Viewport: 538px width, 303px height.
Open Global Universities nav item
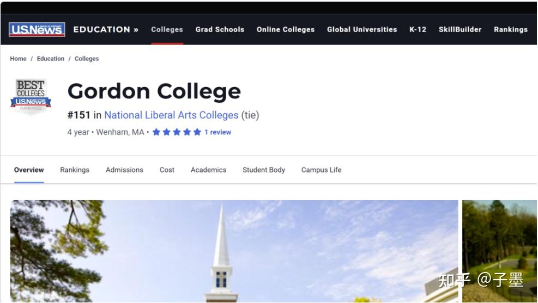pos(362,29)
